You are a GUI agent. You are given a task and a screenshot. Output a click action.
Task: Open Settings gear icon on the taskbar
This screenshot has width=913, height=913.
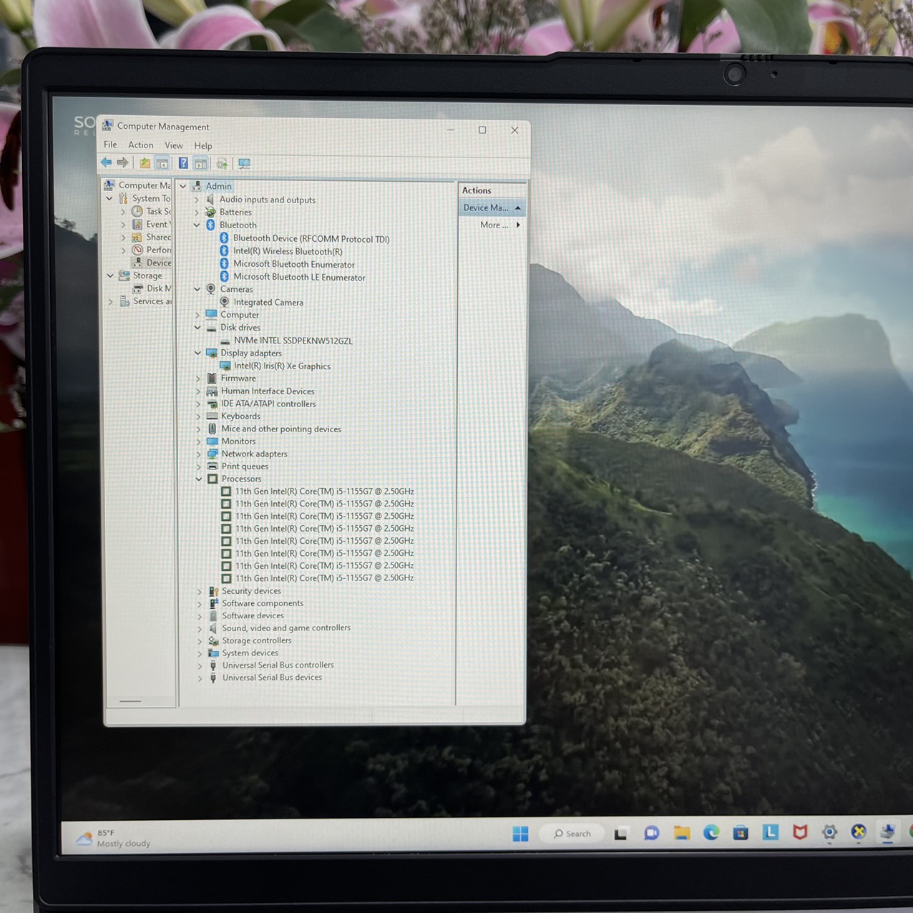(829, 832)
